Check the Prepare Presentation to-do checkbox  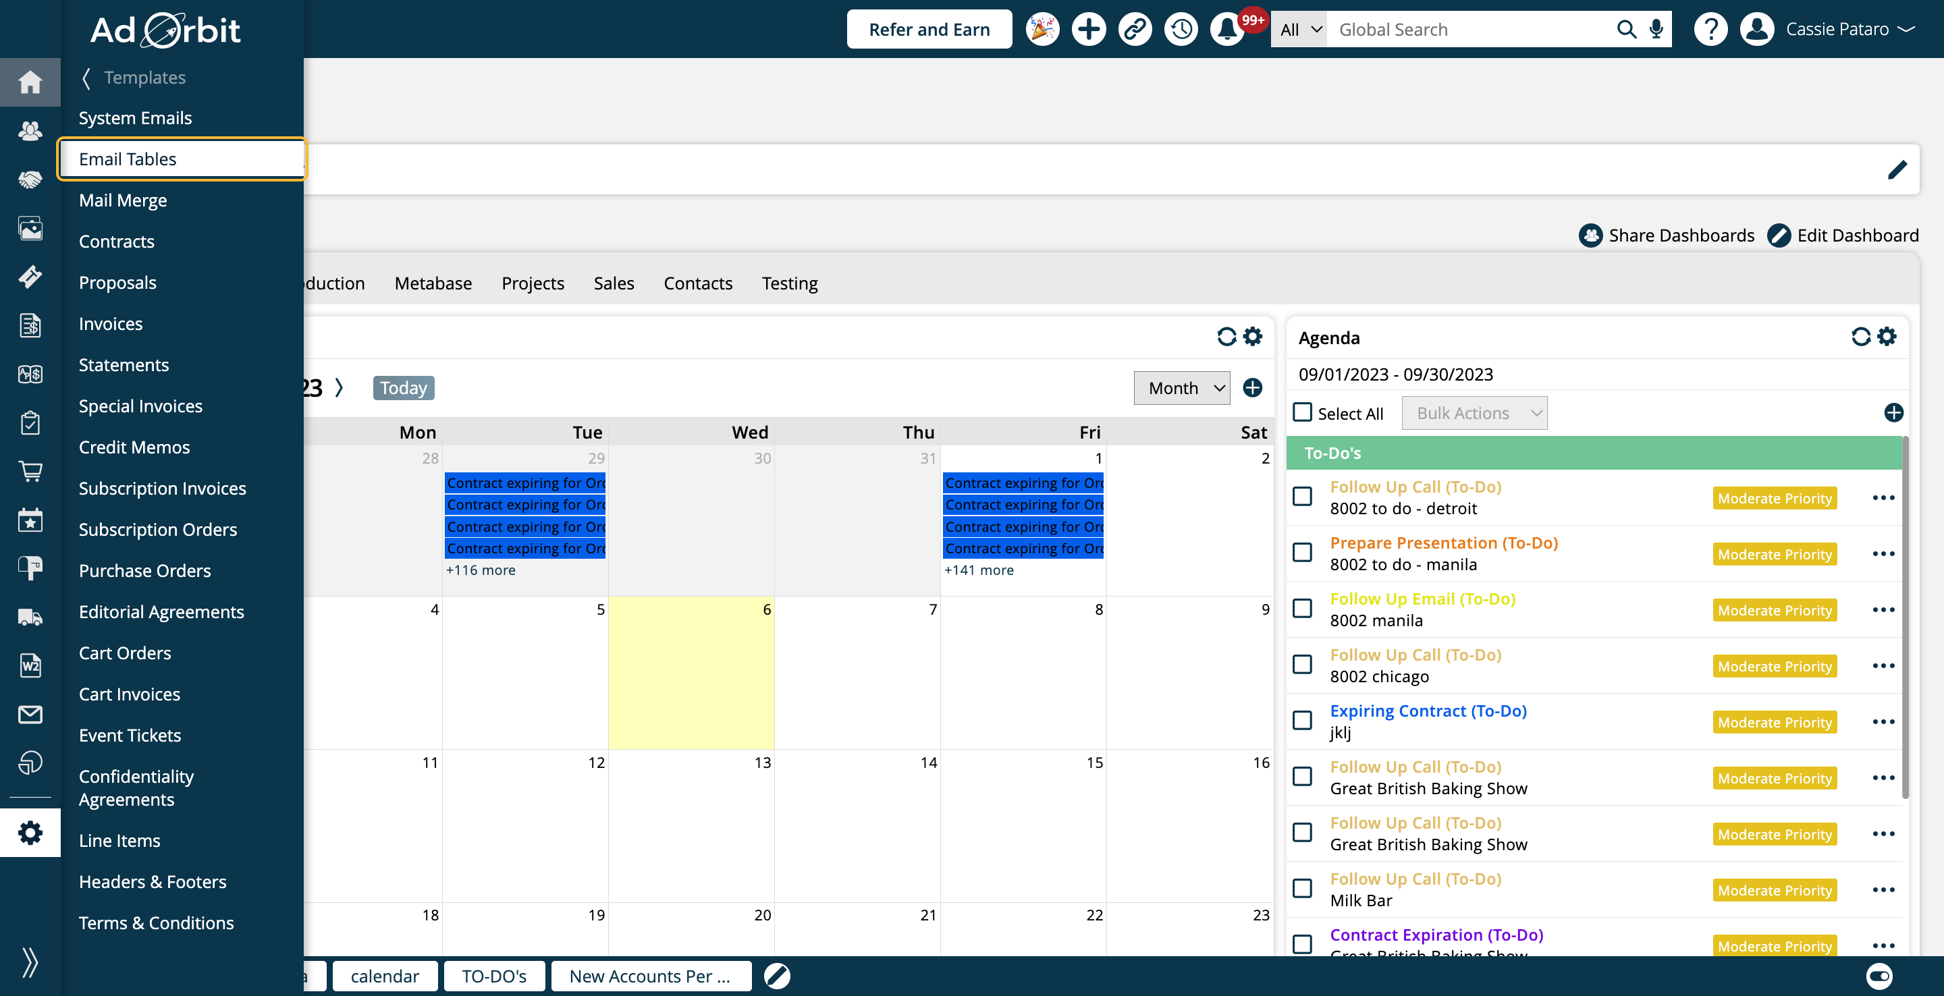[1303, 553]
